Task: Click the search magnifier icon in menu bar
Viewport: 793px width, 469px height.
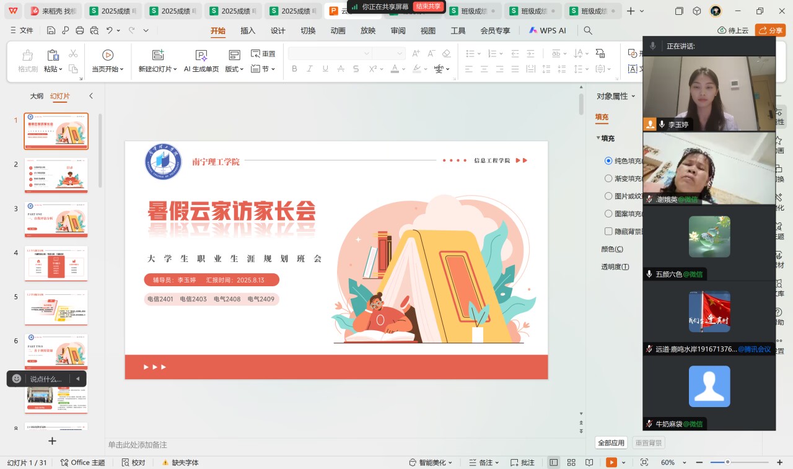Action: (x=588, y=30)
